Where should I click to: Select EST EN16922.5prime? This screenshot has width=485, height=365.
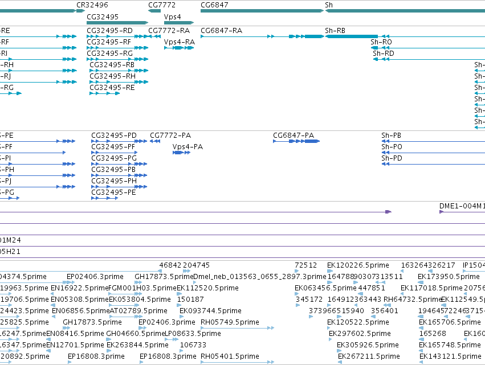click(x=79, y=288)
